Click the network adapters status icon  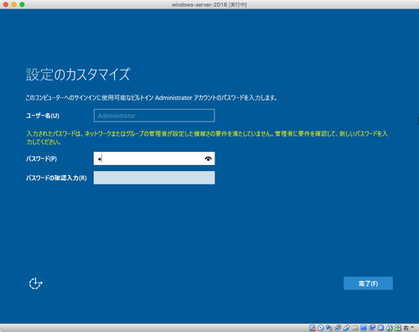coord(338,328)
